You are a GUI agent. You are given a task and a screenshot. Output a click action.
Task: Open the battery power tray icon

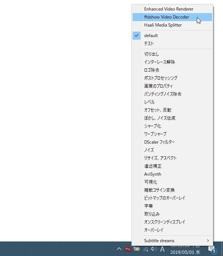coord(137,249)
